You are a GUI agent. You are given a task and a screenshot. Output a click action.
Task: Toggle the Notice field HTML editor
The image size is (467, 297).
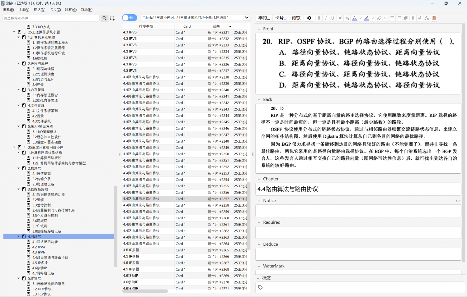458,201
